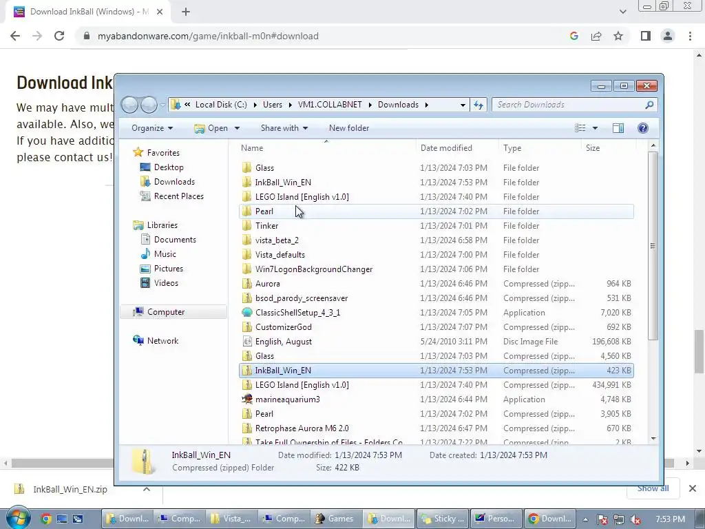
Task: Select Downloads in Favorites
Action: click(x=174, y=182)
